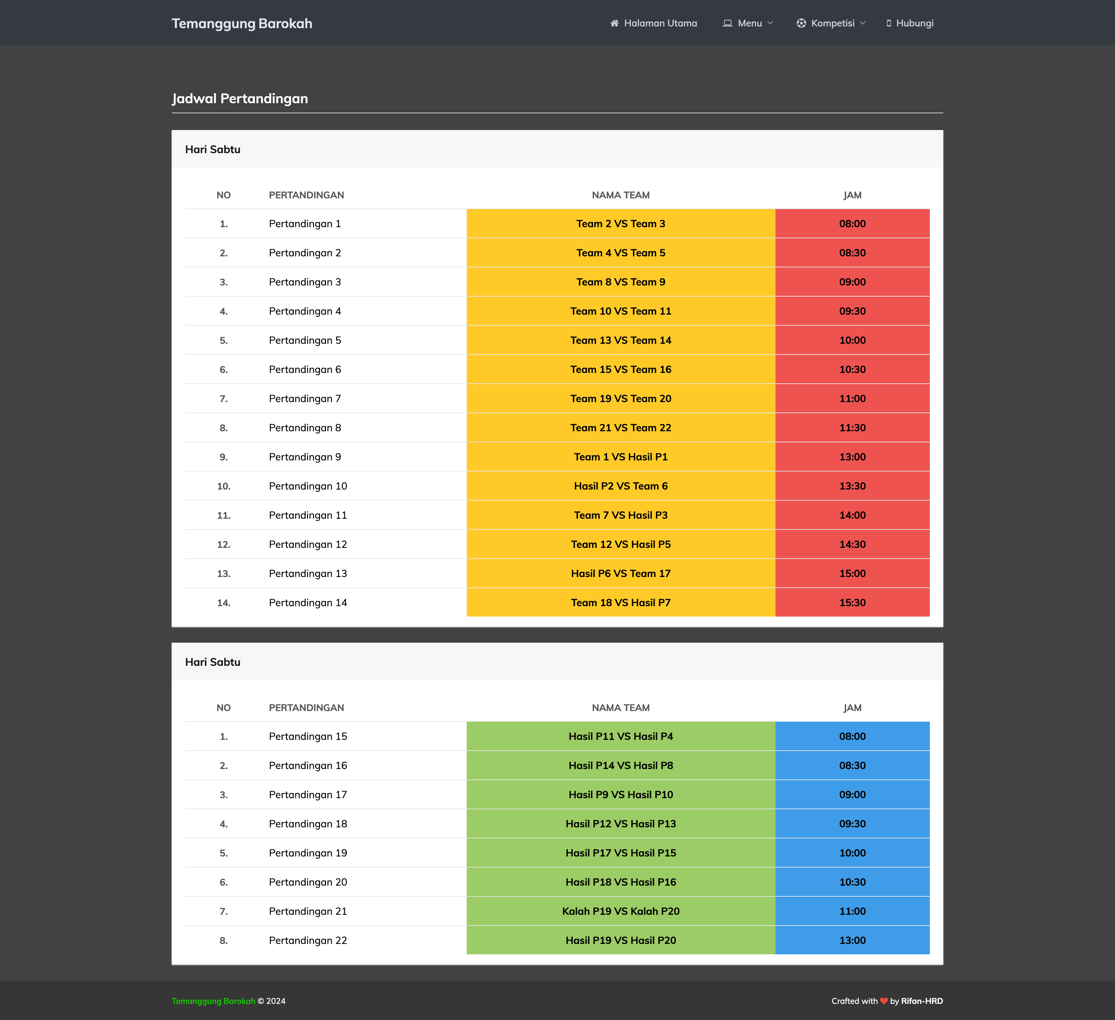
Task: Open the Menu nav item label
Action: tap(749, 23)
